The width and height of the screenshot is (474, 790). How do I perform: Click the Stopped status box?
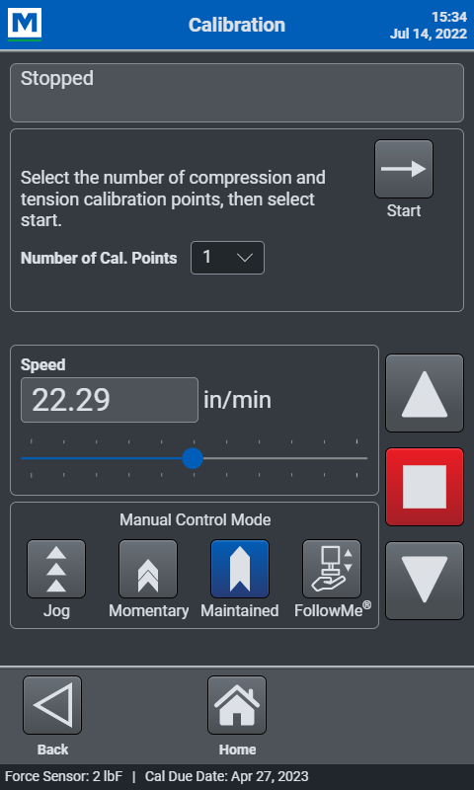pyautogui.click(x=237, y=93)
